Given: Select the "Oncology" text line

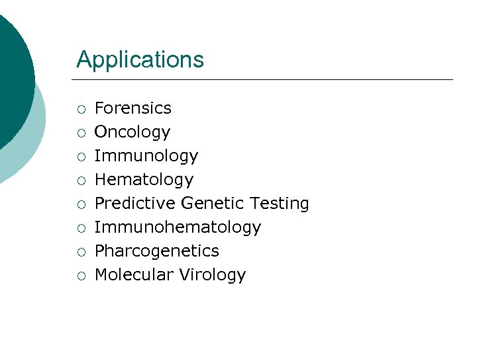Looking at the screenshot, I should 132,132.
